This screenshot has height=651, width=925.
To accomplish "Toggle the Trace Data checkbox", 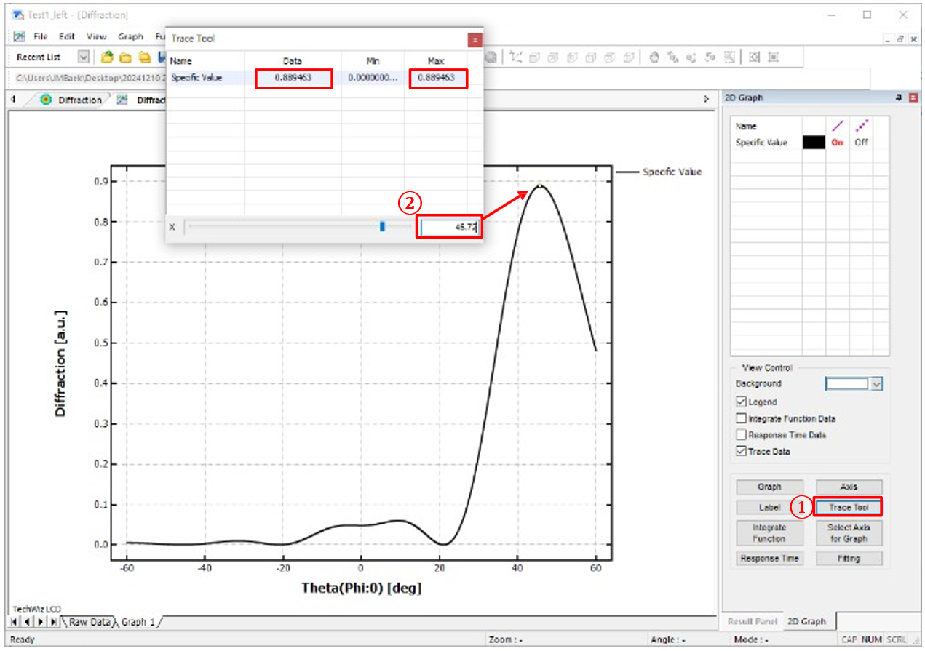I will point(742,451).
